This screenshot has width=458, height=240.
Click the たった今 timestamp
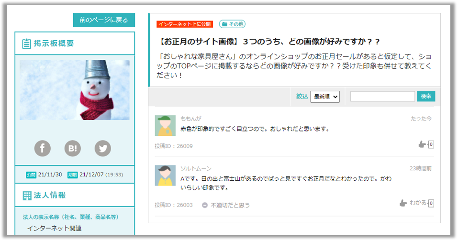[421, 119]
